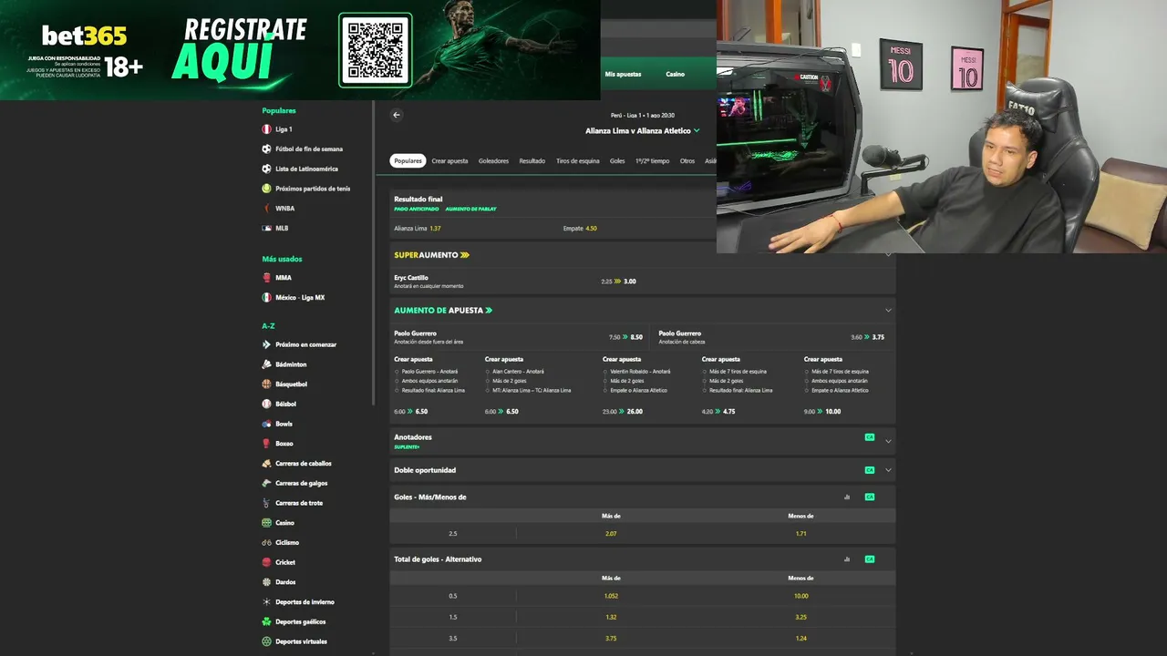The height and width of the screenshot is (656, 1167).
Task: Click the Carreras de trote icon
Action: click(266, 503)
